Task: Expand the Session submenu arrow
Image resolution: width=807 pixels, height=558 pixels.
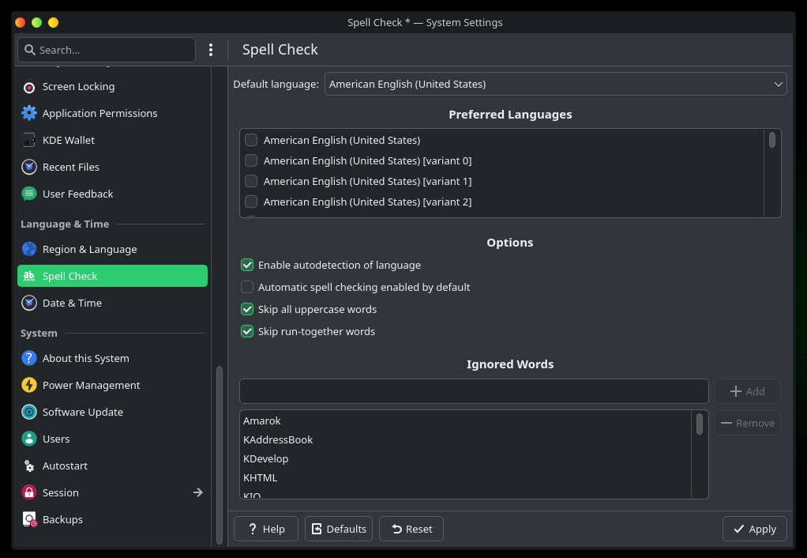Action: click(197, 493)
